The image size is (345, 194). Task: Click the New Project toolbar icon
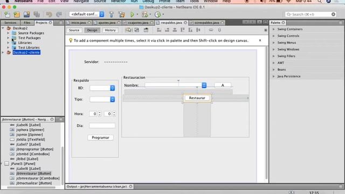coord(17,15)
